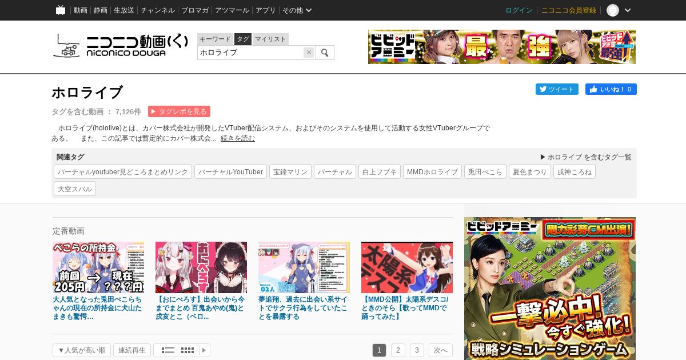Select the マイリスト search tab
The height and width of the screenshot is (360, 686).
point(270,39)
